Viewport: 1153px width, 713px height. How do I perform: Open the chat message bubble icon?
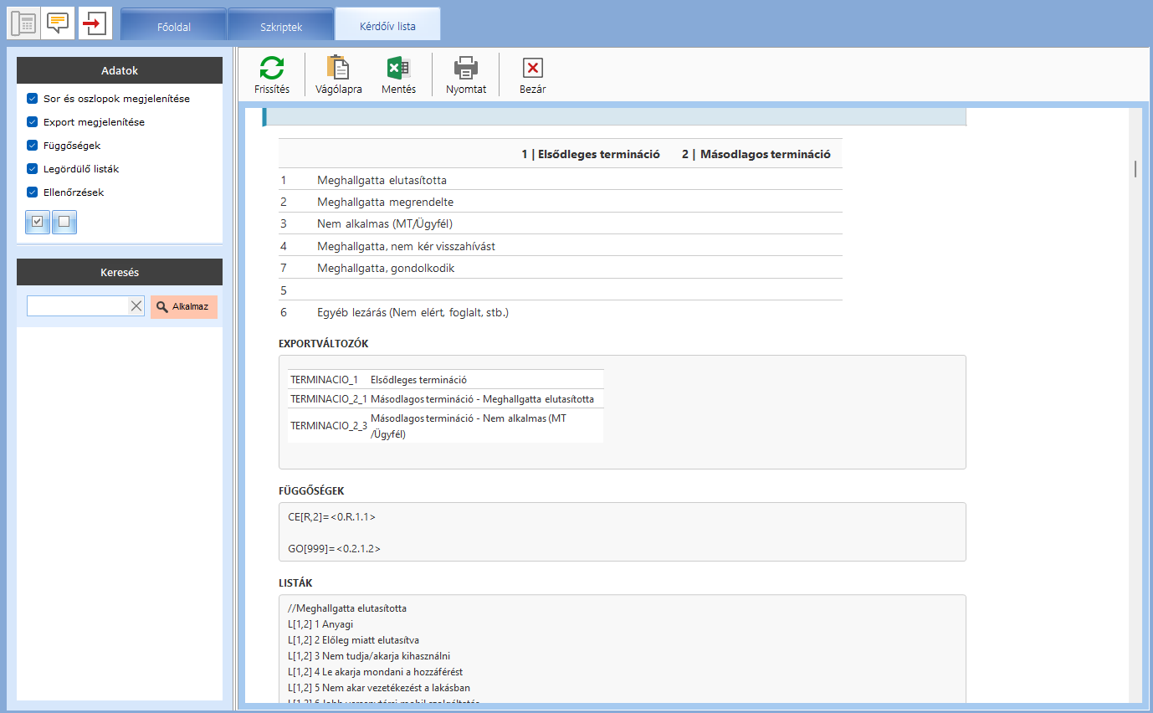[x=58, y=23]
